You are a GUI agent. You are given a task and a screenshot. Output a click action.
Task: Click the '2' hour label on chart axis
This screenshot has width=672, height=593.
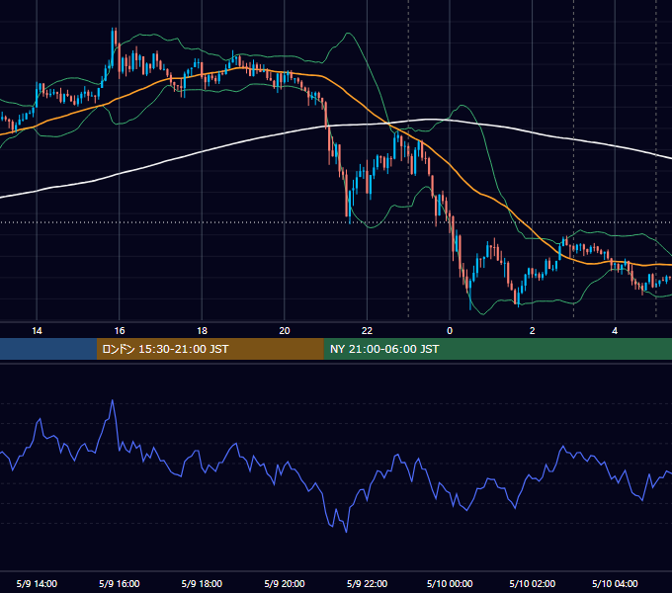pyautogui.click(x=533, y=331)
